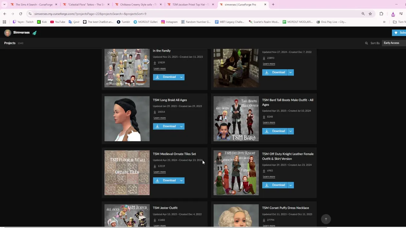Click the Simverses rocket badge icon
Viewport: 406px width, 228px height.
35,33
